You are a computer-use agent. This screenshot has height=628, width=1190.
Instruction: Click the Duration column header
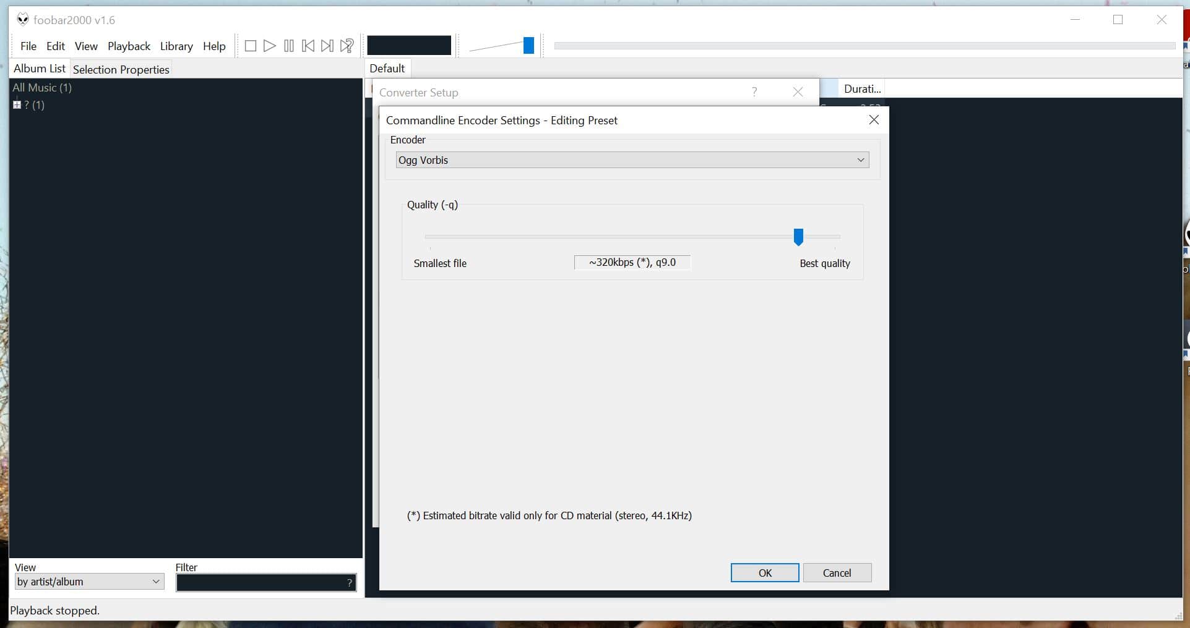coord(862,89)
